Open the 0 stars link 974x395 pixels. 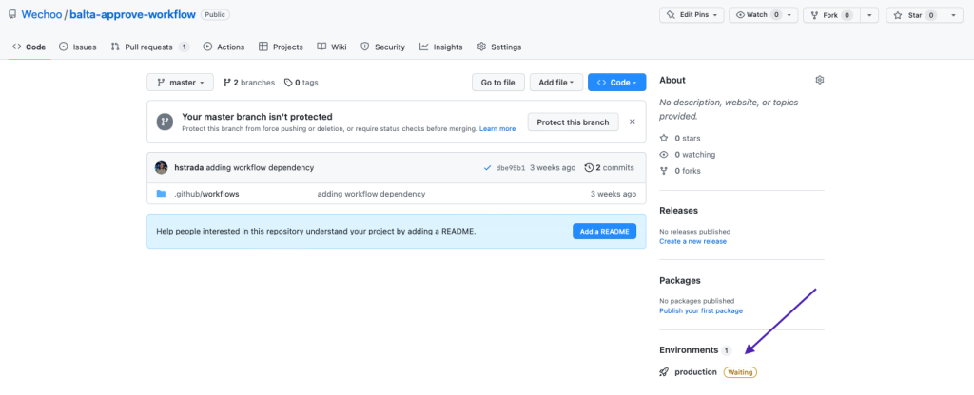[679, 139]
